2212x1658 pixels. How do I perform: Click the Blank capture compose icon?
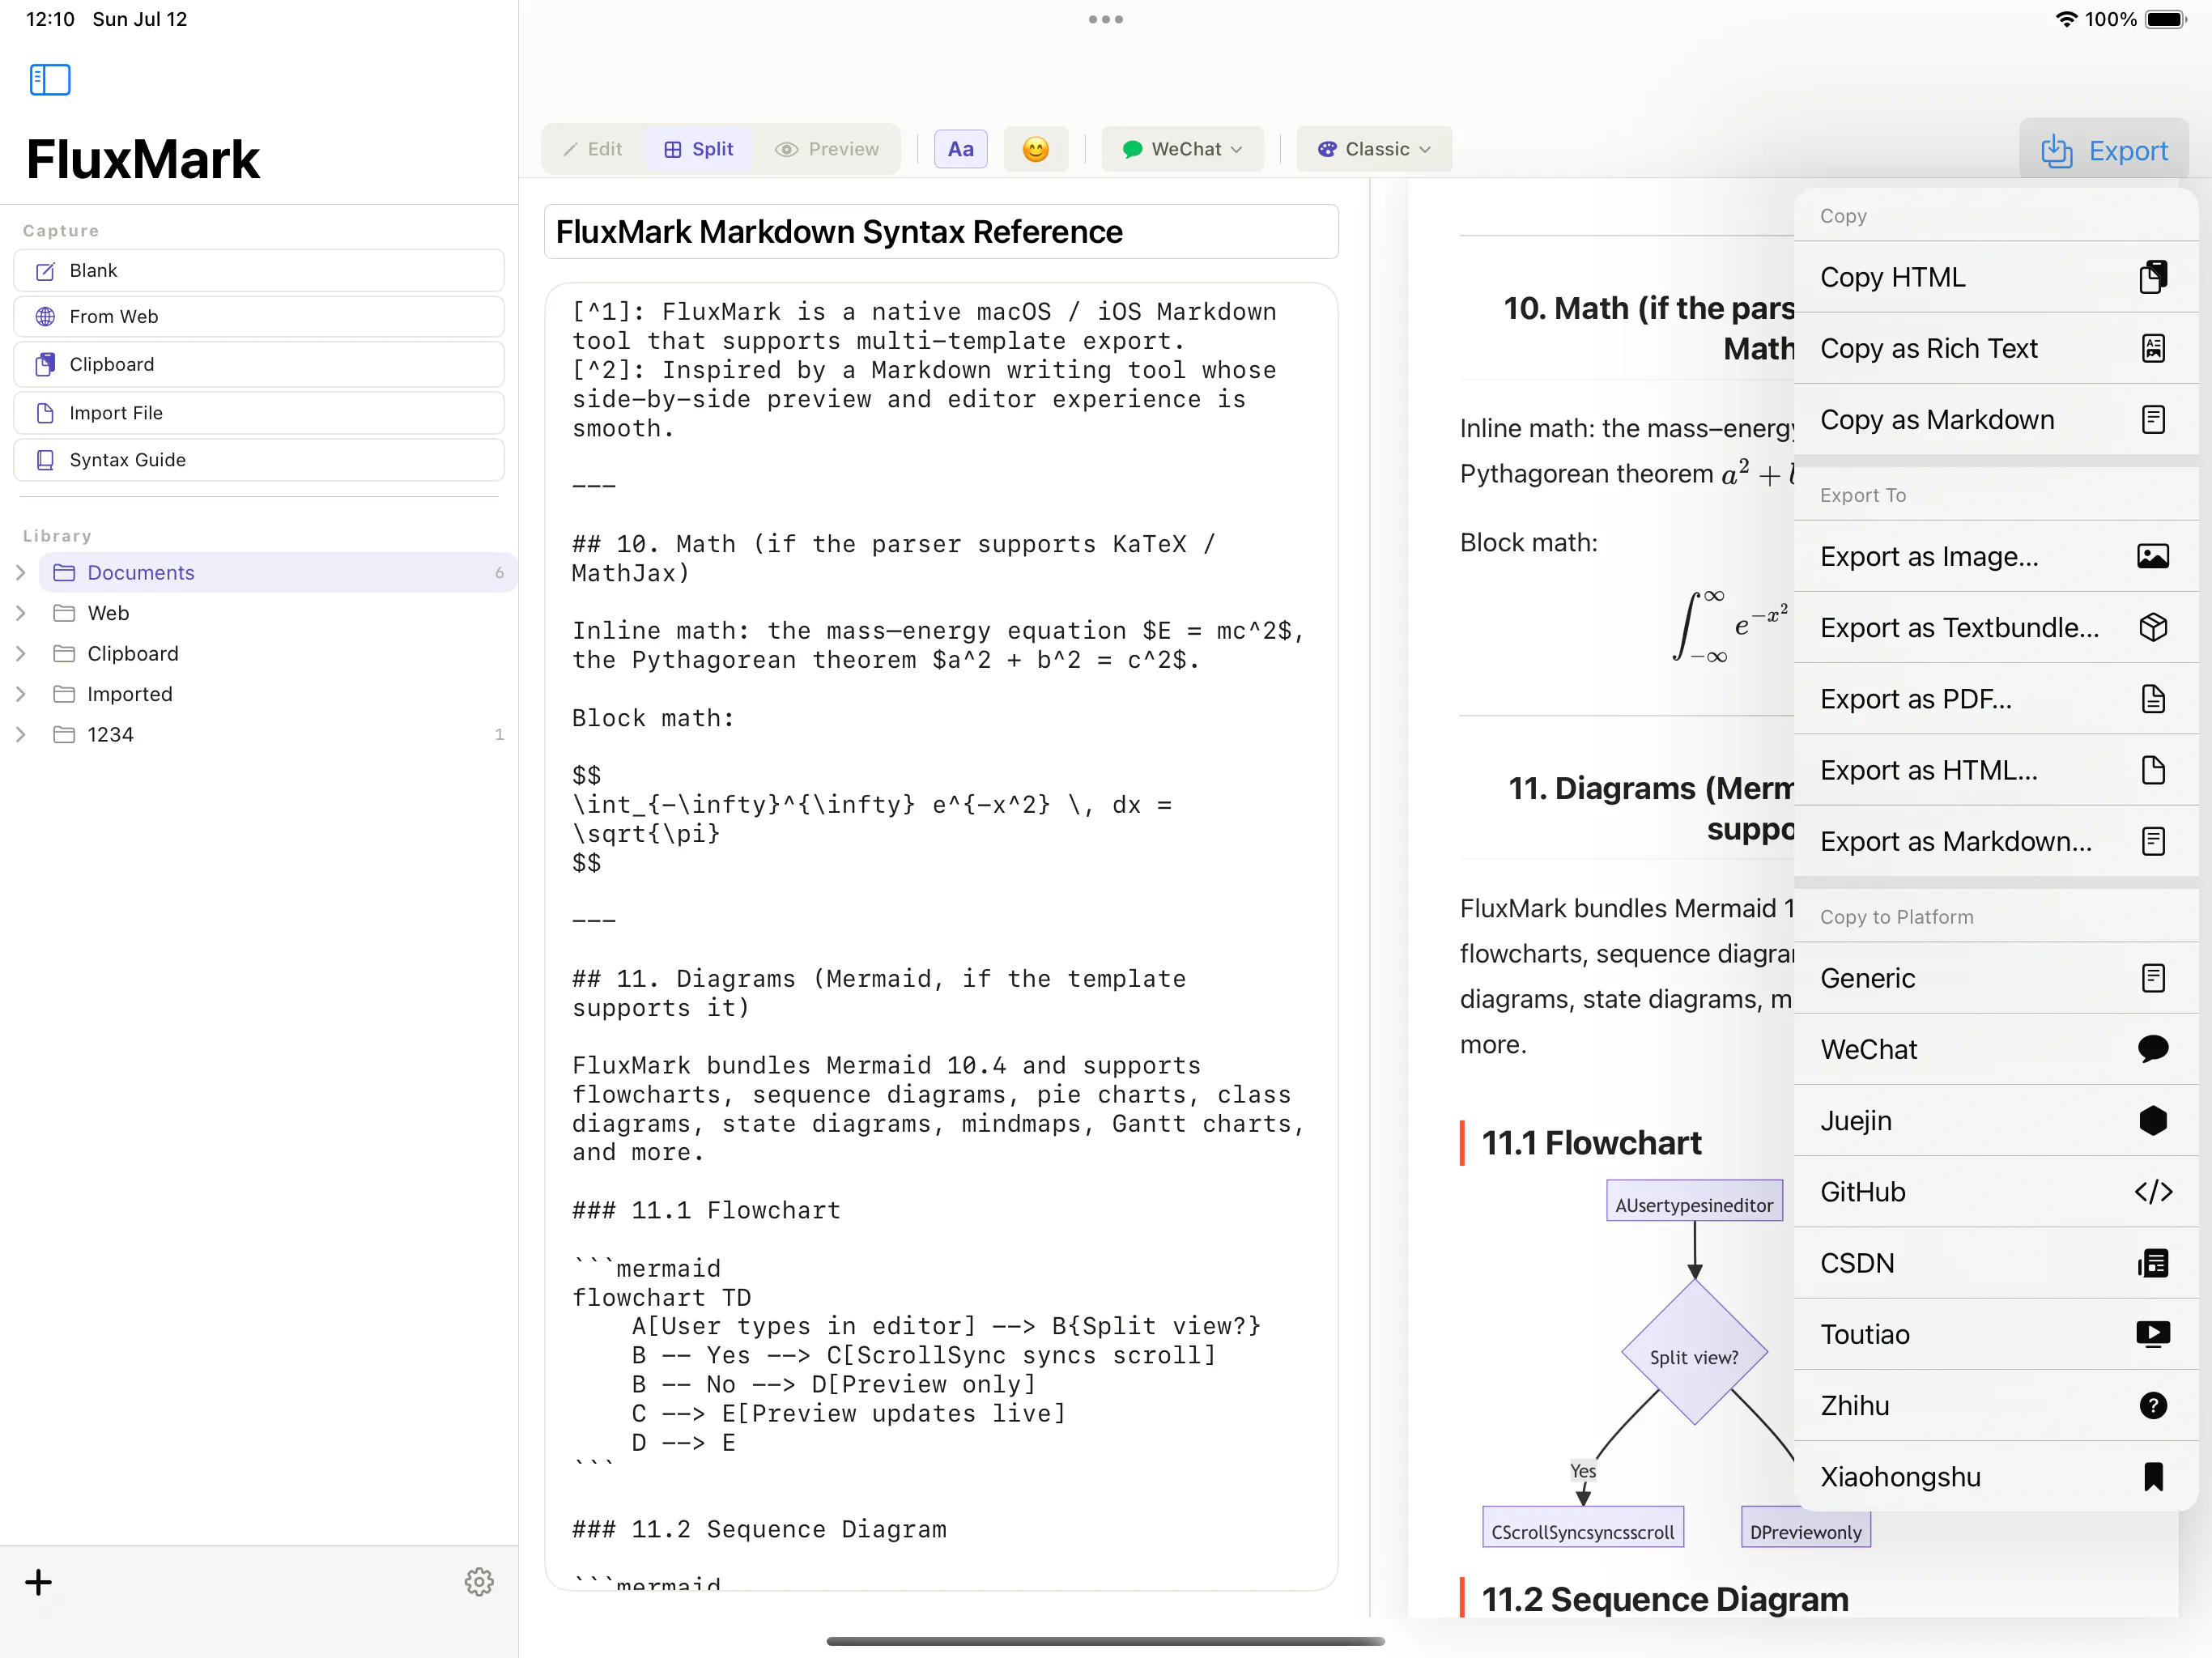pos(45,271)
